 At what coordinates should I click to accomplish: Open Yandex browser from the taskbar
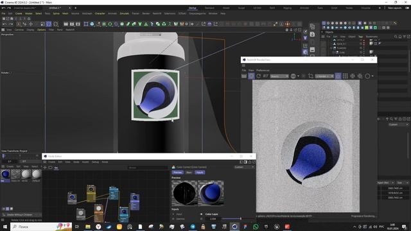click(x=98, y=227)
